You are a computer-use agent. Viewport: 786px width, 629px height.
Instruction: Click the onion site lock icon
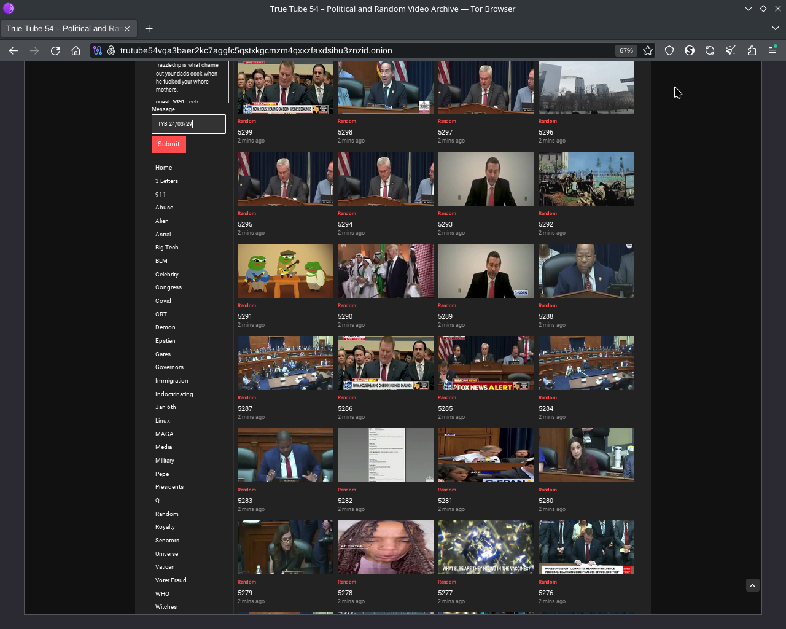[111, 51]
